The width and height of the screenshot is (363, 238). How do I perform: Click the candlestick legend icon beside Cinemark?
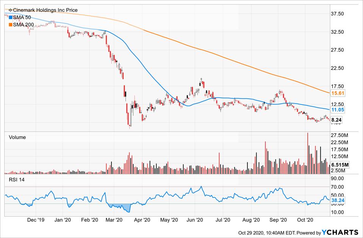[x=11, y=10]
